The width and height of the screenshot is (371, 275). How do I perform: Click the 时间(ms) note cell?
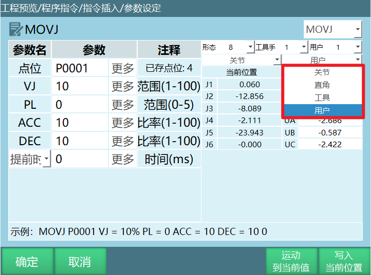coord(169,159)
